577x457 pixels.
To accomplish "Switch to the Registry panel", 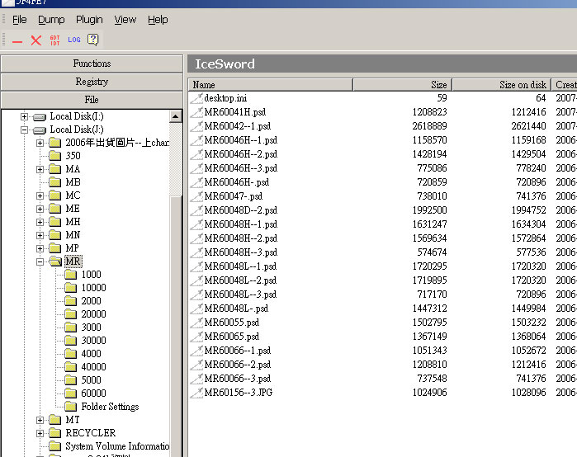I will [x=92, y=82].
